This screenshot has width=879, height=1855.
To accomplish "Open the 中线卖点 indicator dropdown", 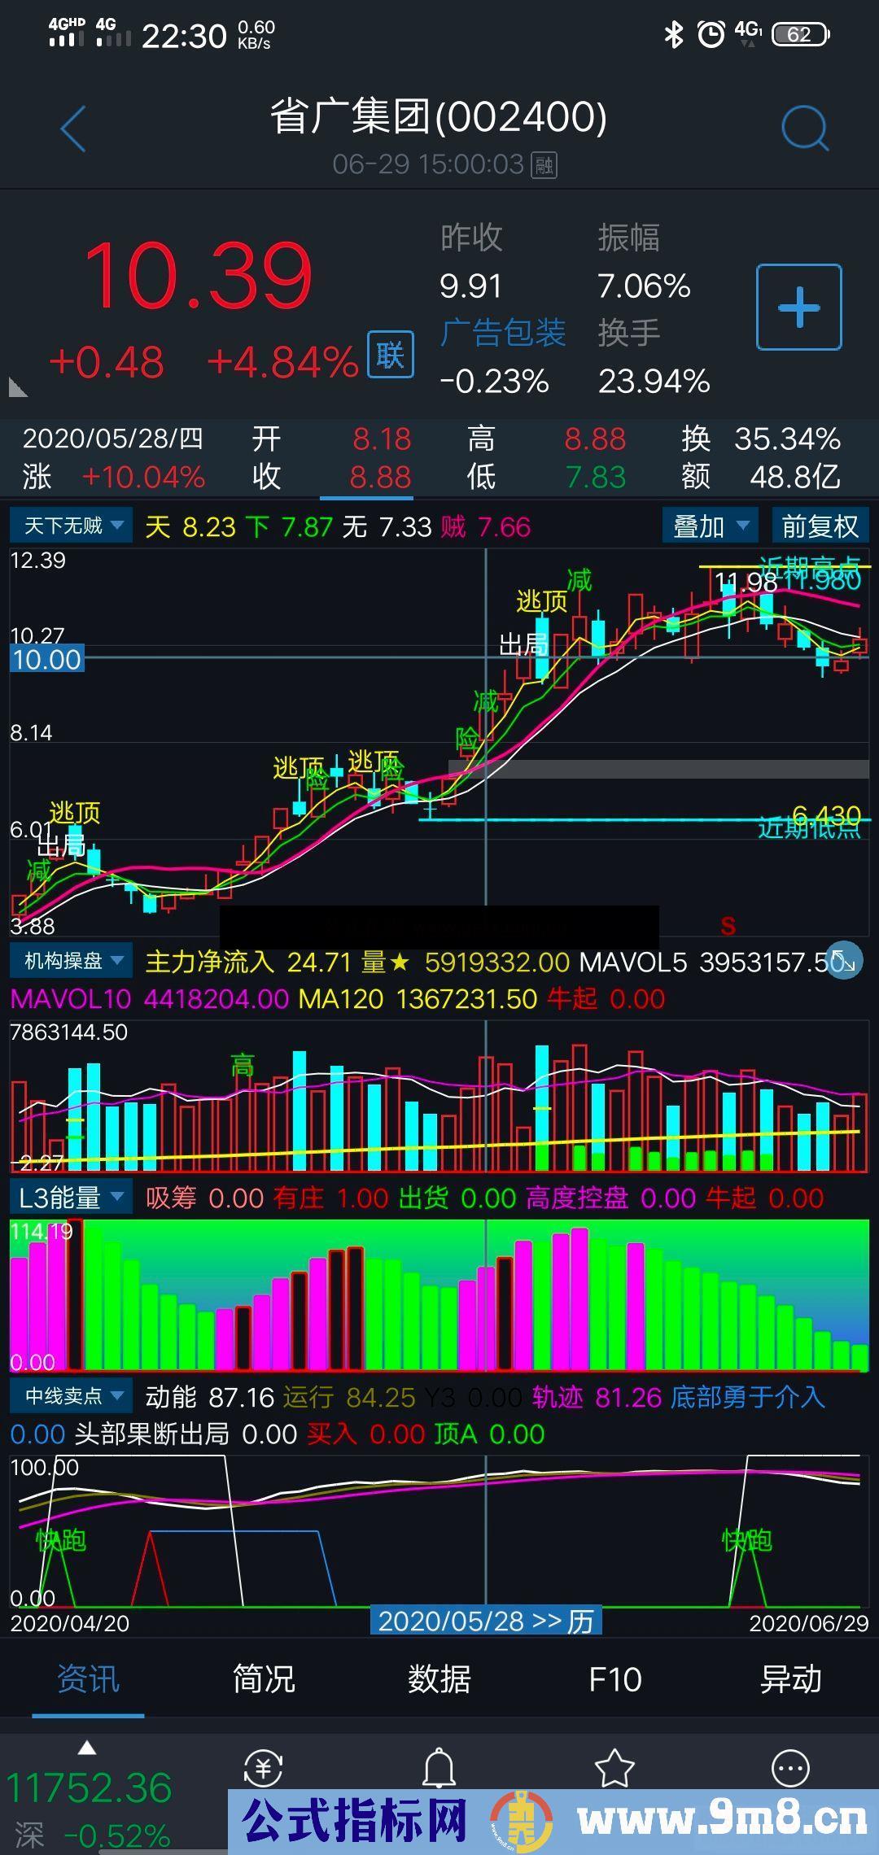I will tap(70, 1396).
